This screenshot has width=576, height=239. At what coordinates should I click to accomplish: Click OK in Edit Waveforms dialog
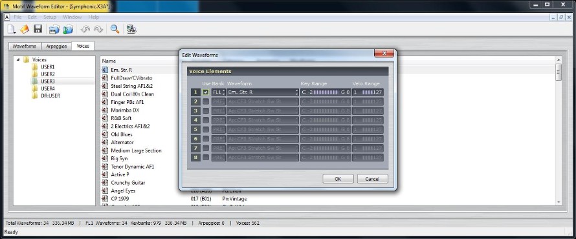(x=338, y=179)
